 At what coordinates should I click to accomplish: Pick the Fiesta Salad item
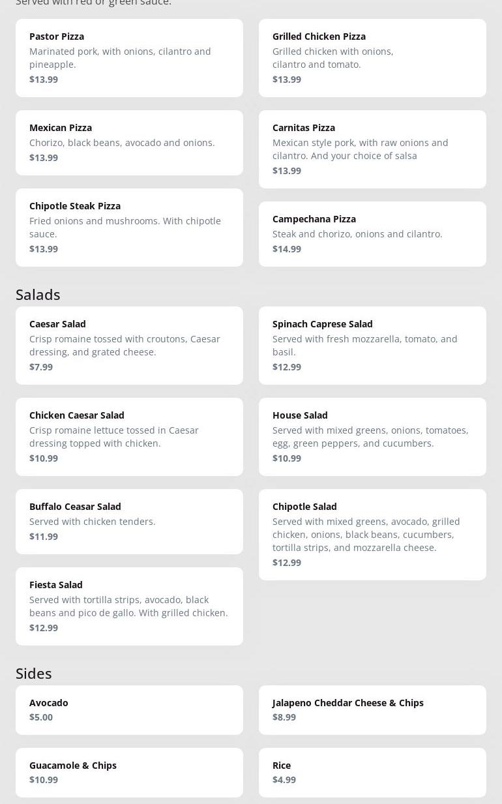(129, 606)
